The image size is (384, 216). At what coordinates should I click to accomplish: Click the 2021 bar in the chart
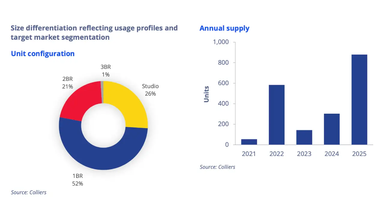click(x=249, y=142)
